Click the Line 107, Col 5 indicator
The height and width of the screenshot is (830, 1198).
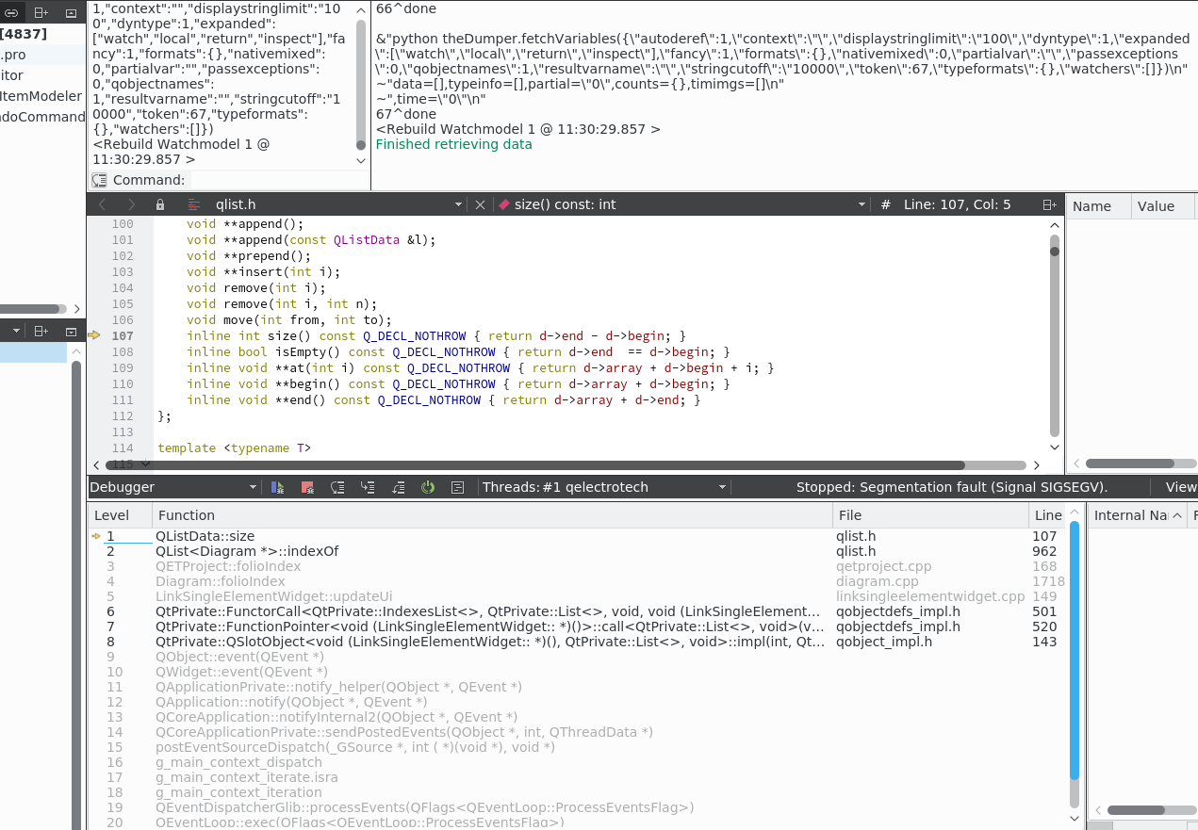click(x=956, y=204)
